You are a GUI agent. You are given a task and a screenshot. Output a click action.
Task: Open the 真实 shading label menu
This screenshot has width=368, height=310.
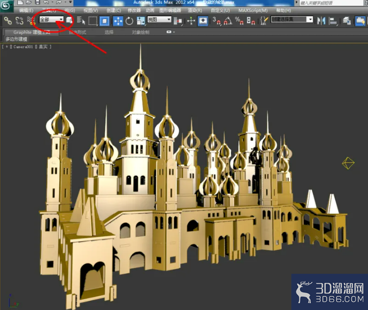tap(43, 47)
